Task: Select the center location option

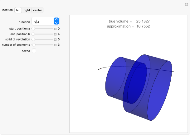Action: pos(37,10)
